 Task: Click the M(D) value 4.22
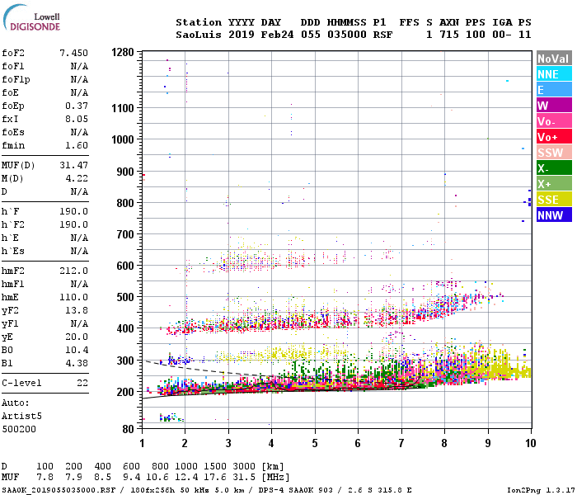(77, 178)
